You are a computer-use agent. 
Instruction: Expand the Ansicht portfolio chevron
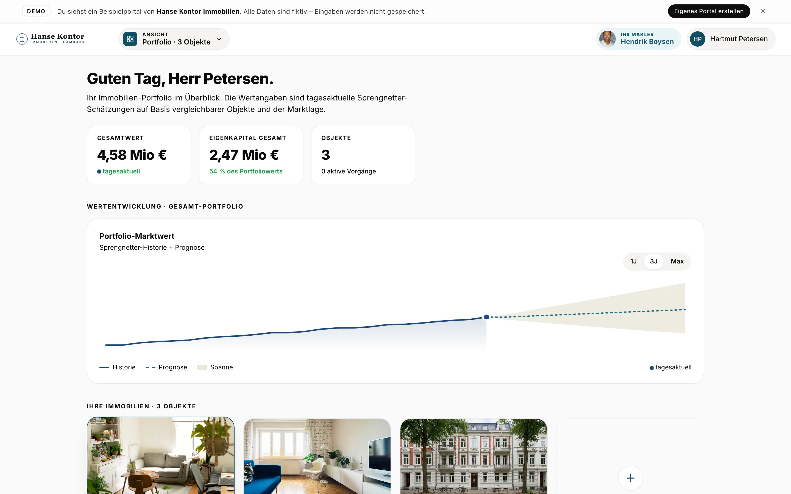click(219, 39)
